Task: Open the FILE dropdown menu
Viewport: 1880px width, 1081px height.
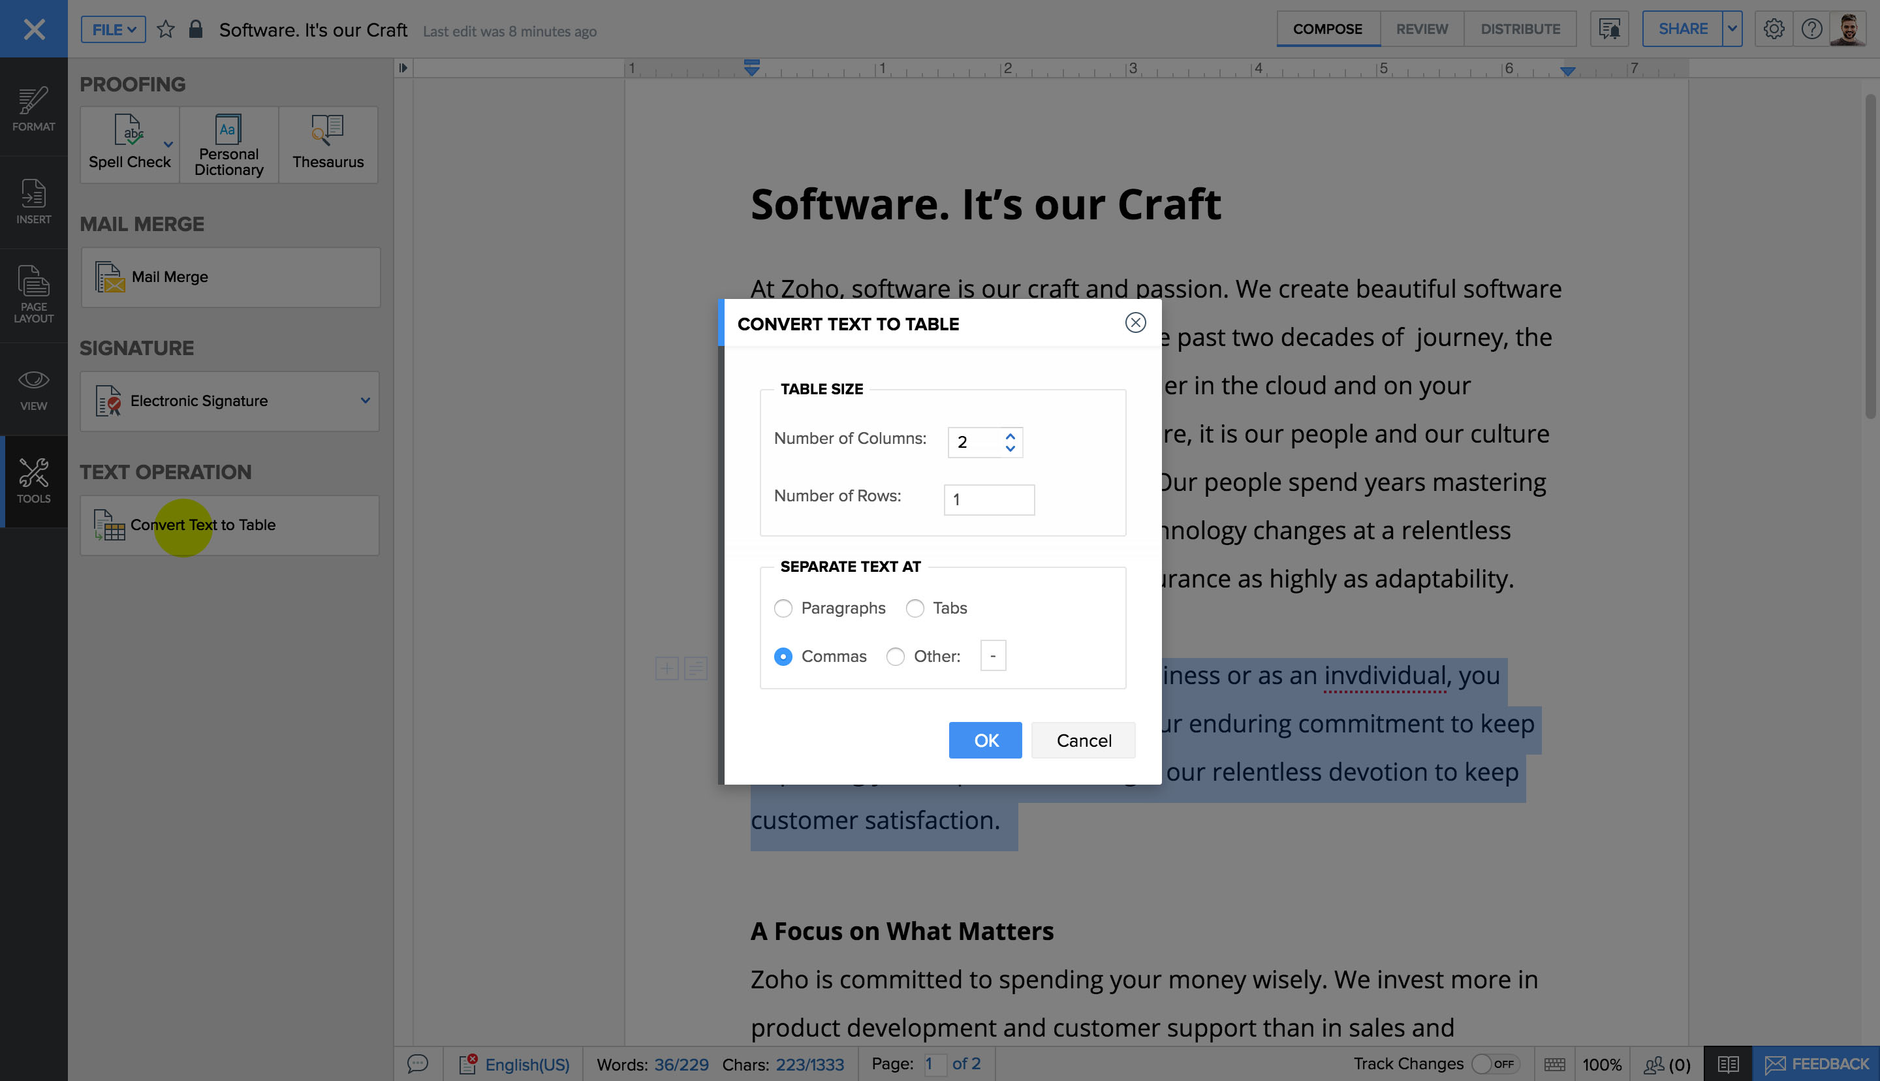Action: click(113, 29)
